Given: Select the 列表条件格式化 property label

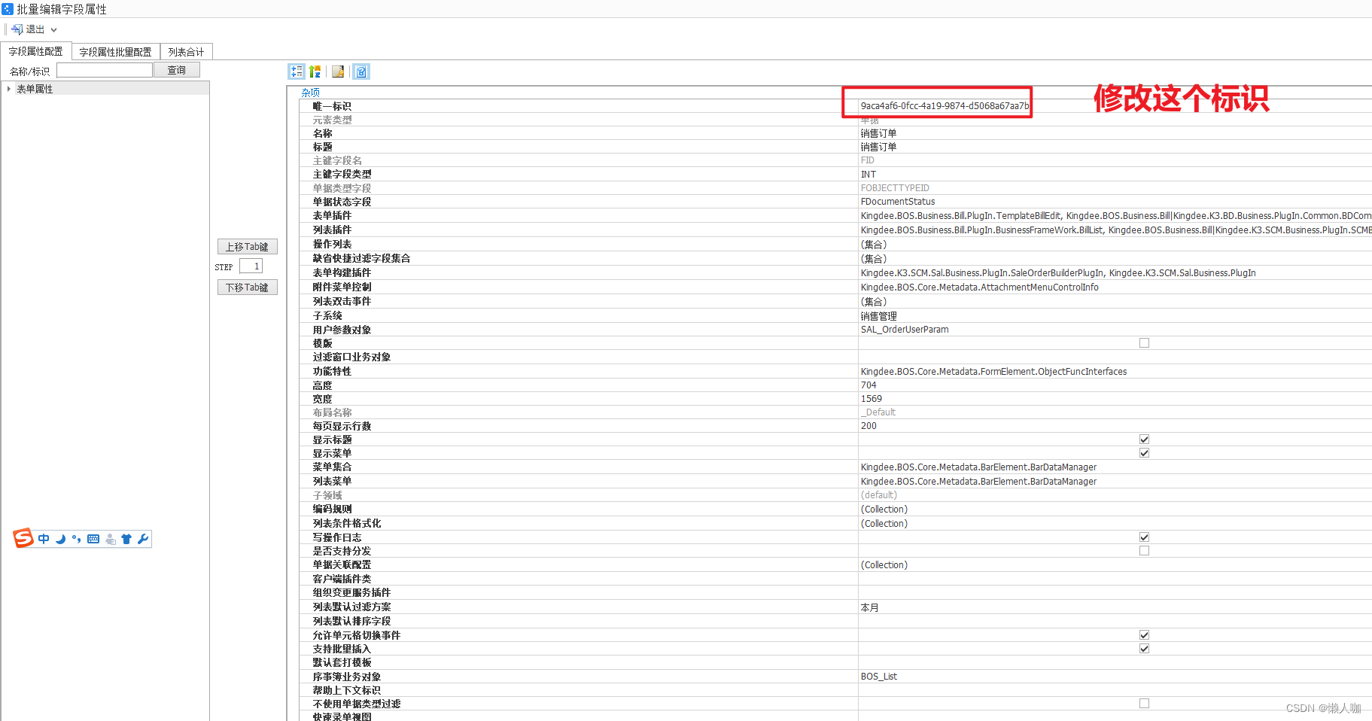Looking at the screenshot, I should pos(347,524).
